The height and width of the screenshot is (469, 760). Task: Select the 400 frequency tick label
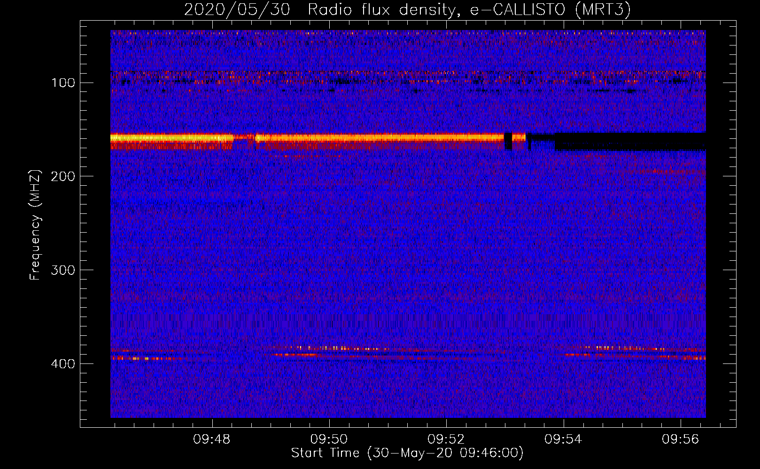click(x=63, y=364)
